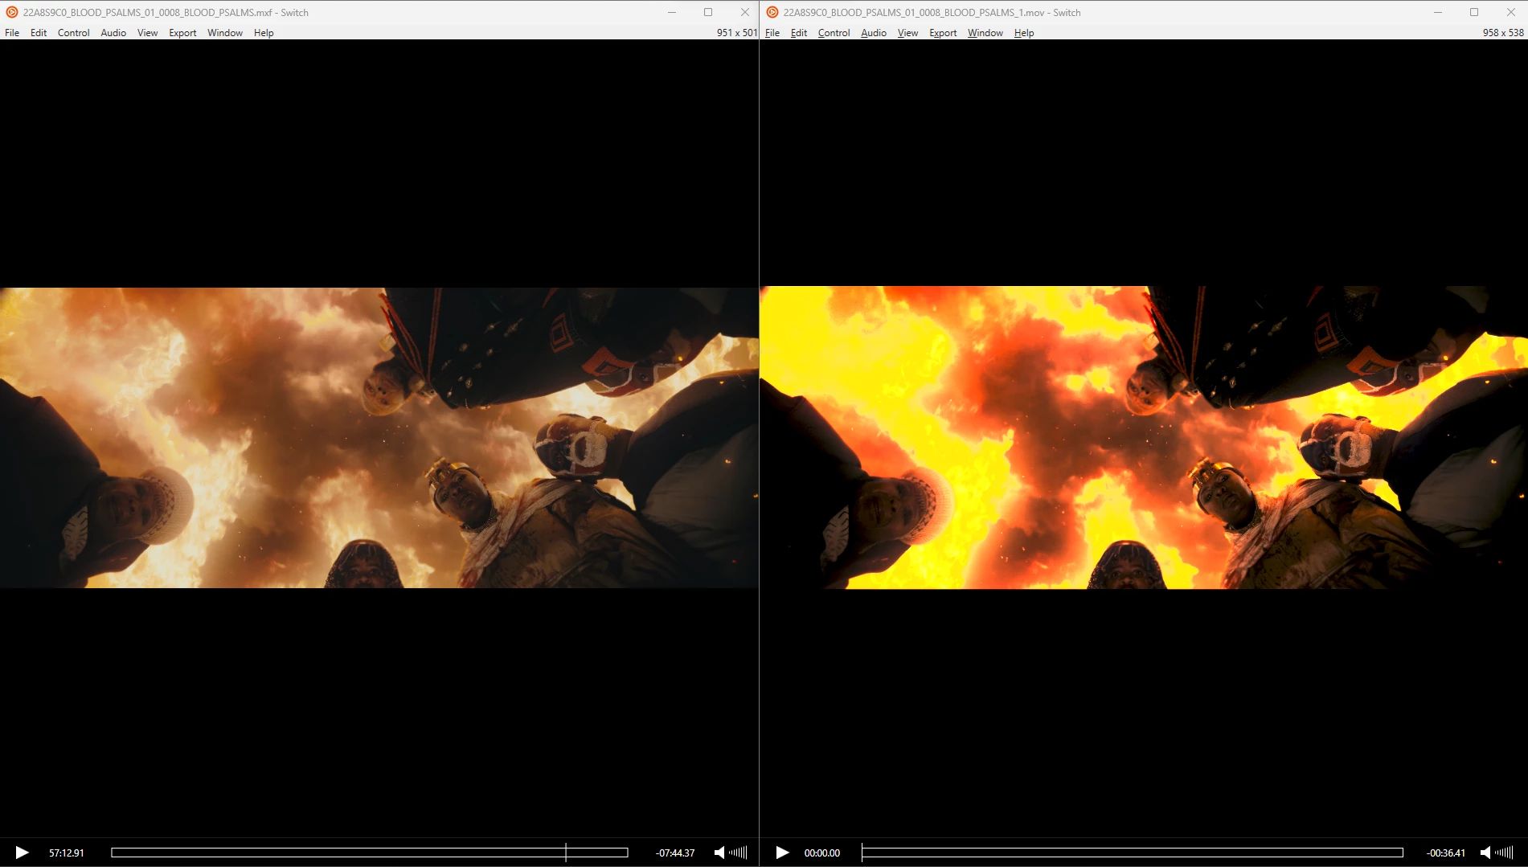Maximize the left .mxf window
This screenshot has width=1528, height=867.
[x=708, y=12]
